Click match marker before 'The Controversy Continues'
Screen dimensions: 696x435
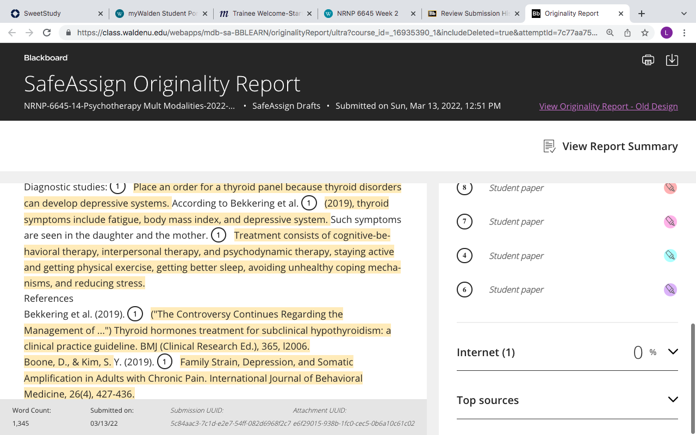coord(135,314)
